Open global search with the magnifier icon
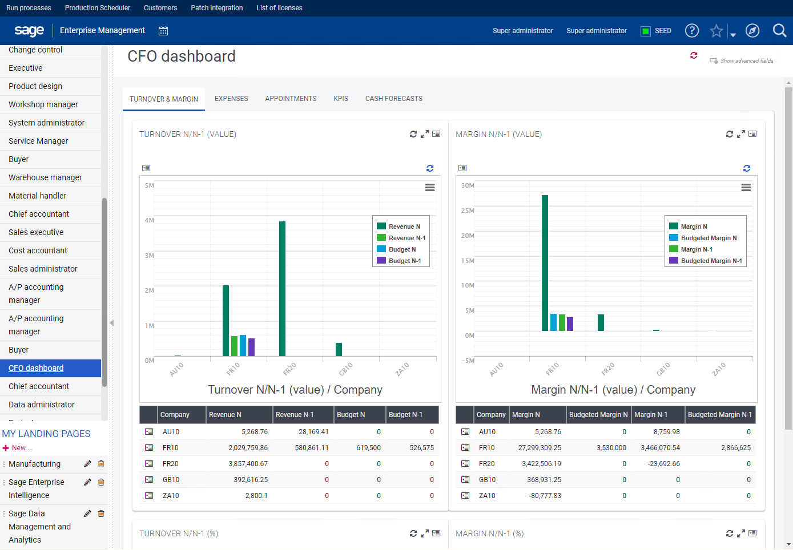 click(779, 30)
